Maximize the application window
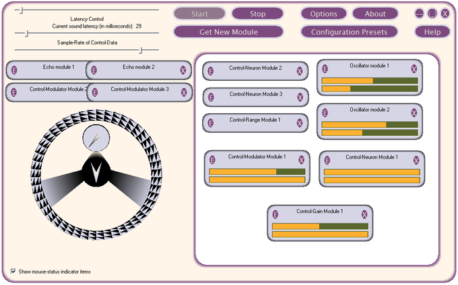 tap(432, 13)
